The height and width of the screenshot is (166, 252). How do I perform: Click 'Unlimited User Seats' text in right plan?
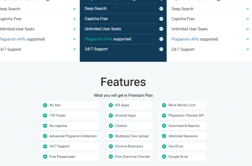190,29
